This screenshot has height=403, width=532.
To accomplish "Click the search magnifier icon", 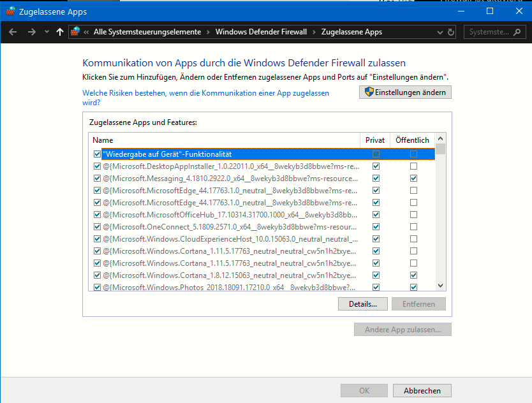I will (x=517, y=32).
